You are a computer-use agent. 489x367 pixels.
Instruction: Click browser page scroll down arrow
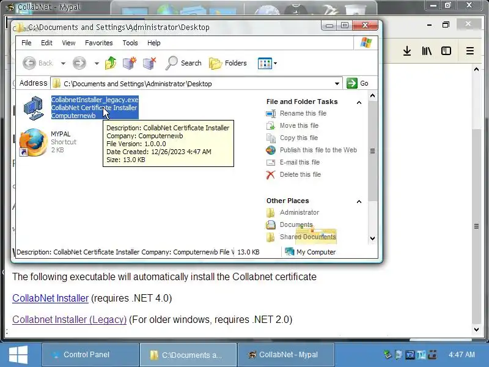(x=476, y=330)
